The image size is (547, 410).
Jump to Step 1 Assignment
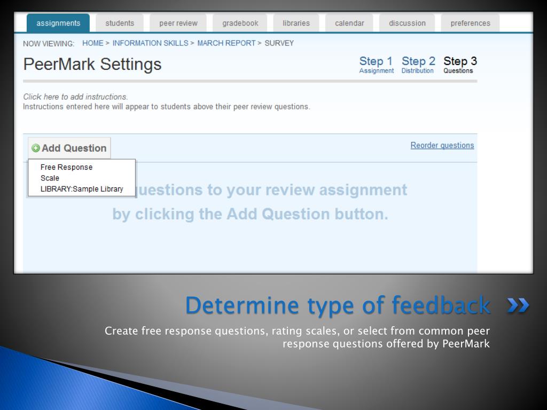tap(377, 65)
